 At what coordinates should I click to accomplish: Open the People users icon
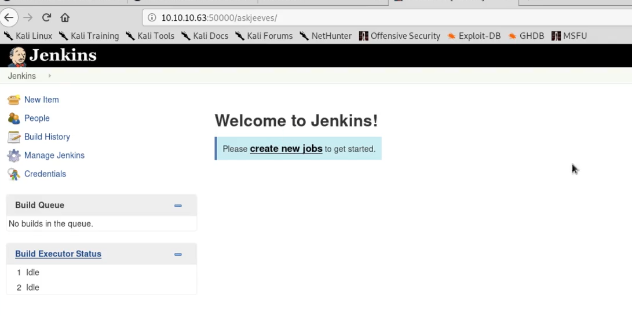[x=14, y=118]
